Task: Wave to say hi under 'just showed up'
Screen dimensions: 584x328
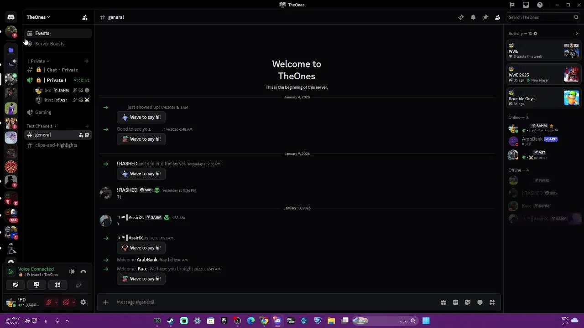Action: 141,118
